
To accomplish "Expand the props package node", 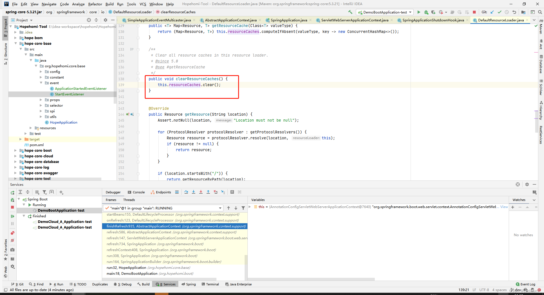I will pos(41,100).
